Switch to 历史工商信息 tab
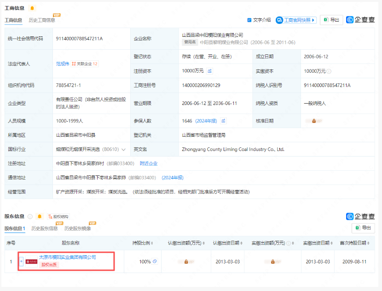The width and height of the screenshot is (382, 291). [41, 20]
